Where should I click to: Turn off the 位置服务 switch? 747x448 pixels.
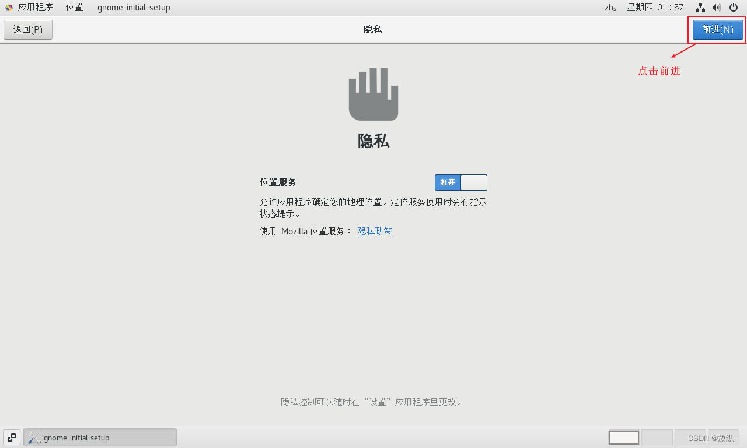pos(461,183)
